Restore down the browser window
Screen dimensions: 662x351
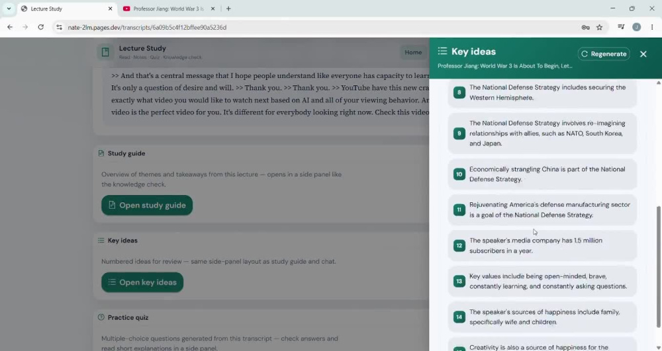[632, 9]
